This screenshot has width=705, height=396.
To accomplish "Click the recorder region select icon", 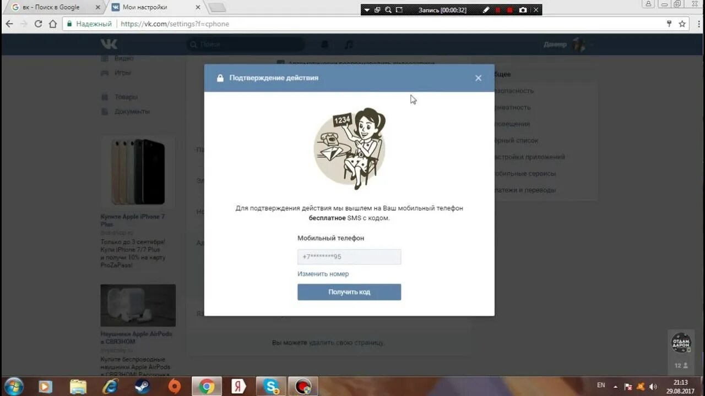I will pyautogui.click(x=399, y=10).
